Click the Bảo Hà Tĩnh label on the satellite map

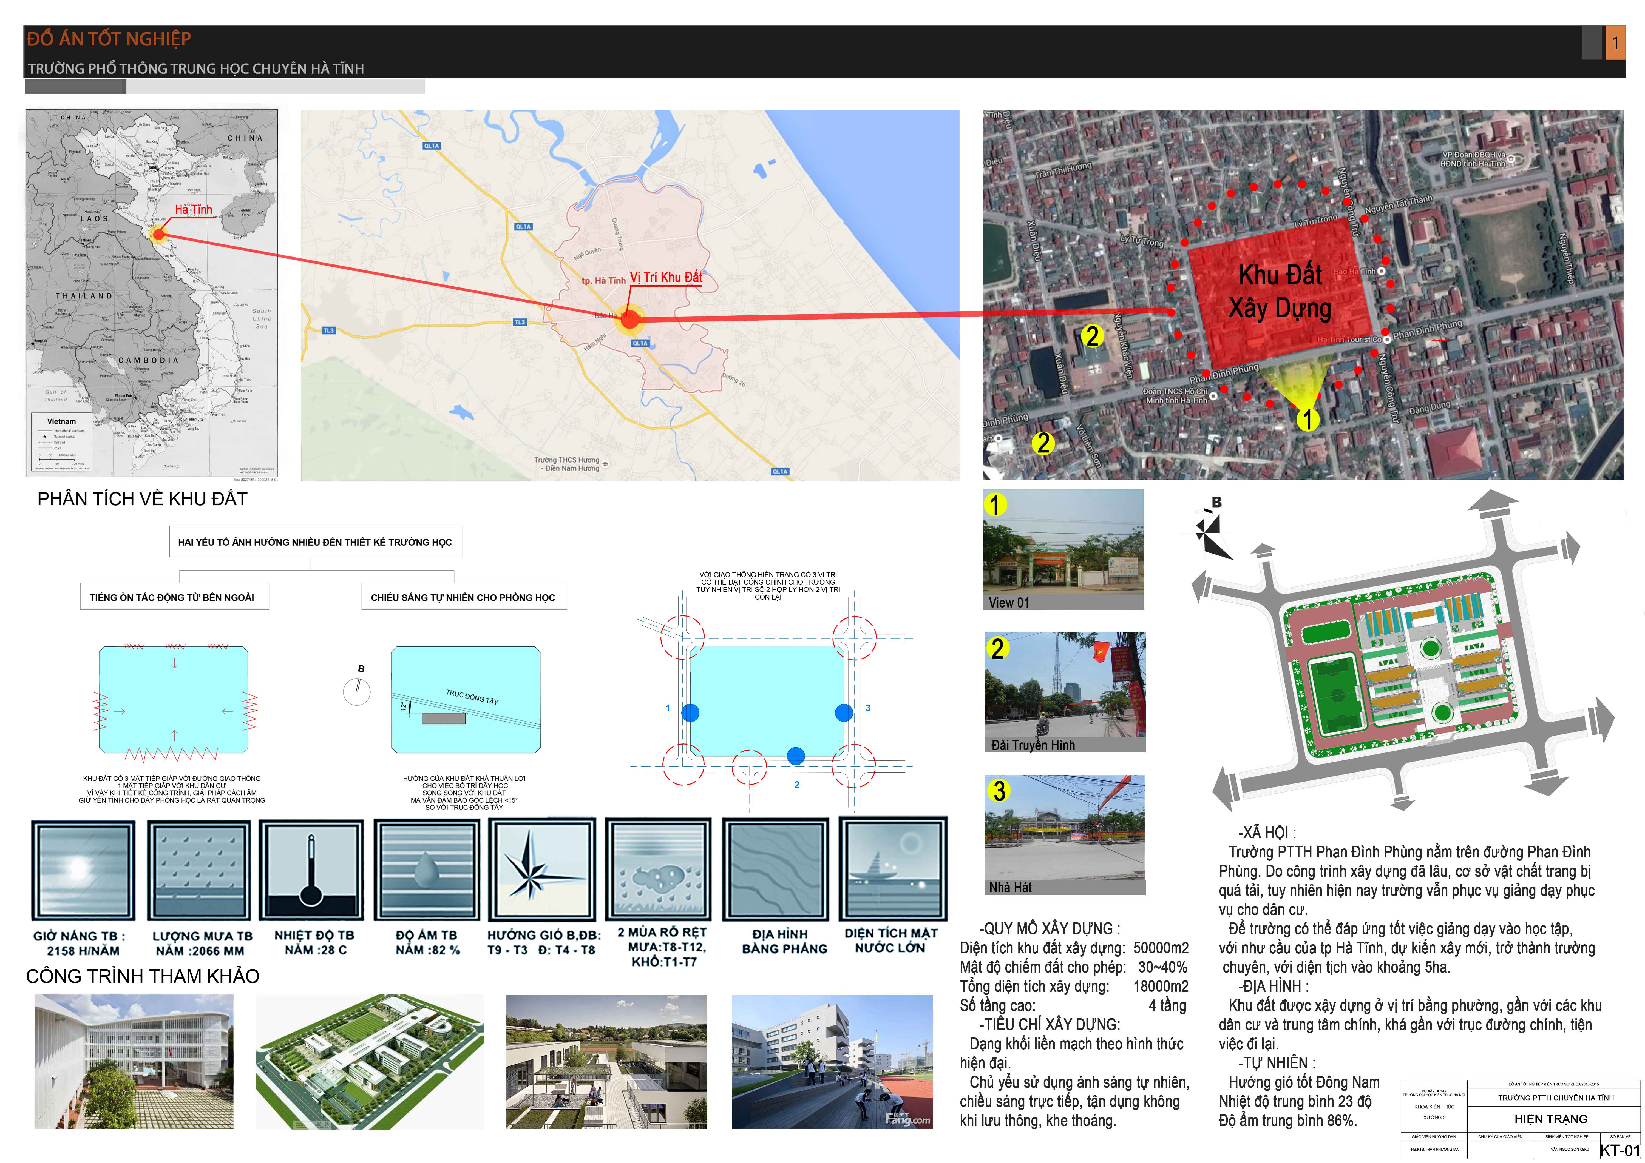(x=1355, y=271)
